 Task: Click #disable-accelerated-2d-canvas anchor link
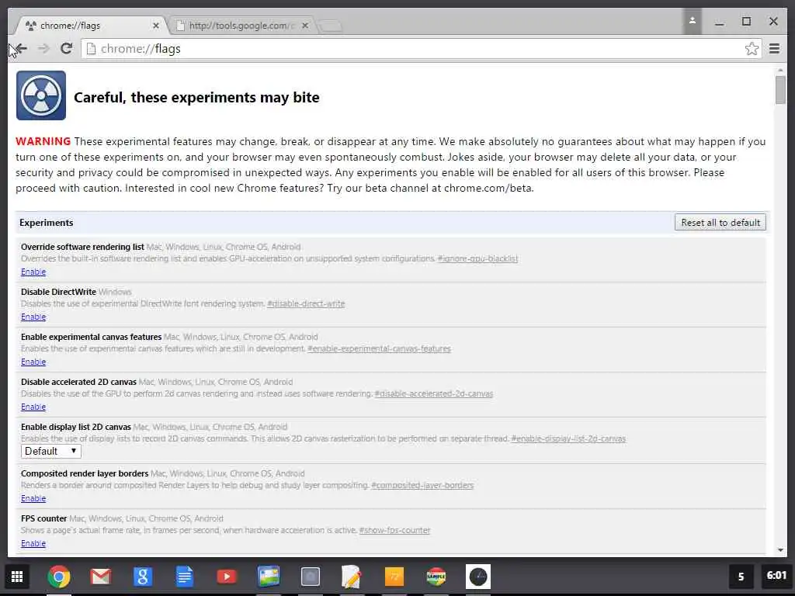pos(433,393)
